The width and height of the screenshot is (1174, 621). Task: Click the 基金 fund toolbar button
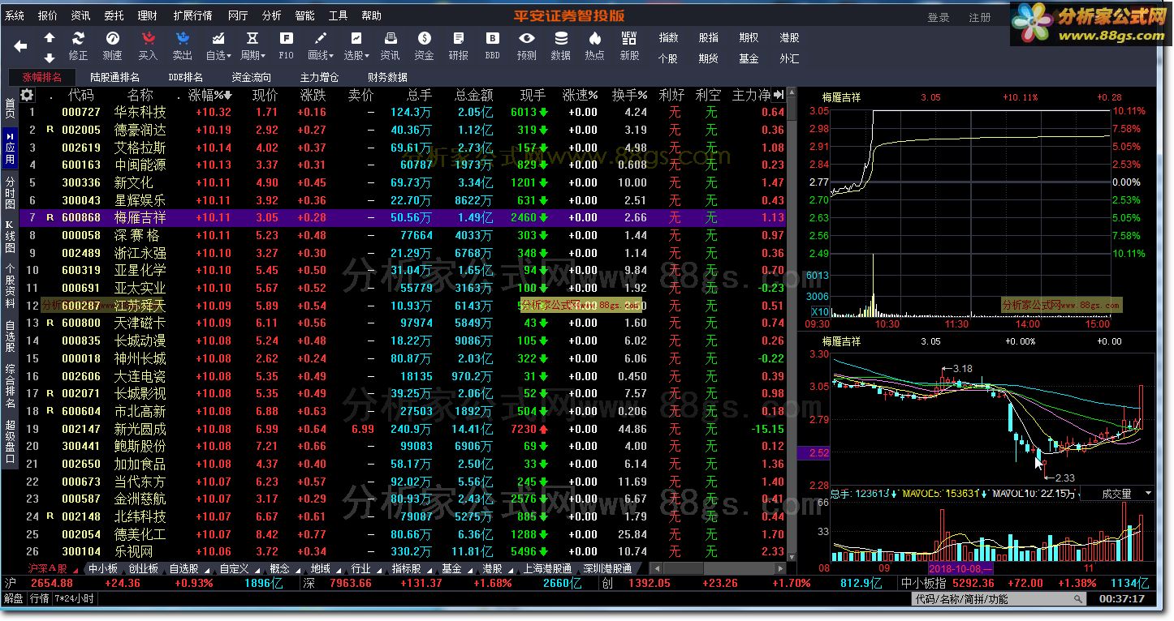tap(749, 58)
